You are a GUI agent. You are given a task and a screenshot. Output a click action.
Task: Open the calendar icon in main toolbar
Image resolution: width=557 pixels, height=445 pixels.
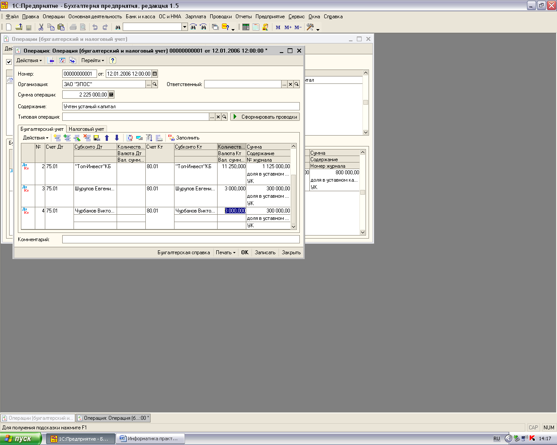255,27
